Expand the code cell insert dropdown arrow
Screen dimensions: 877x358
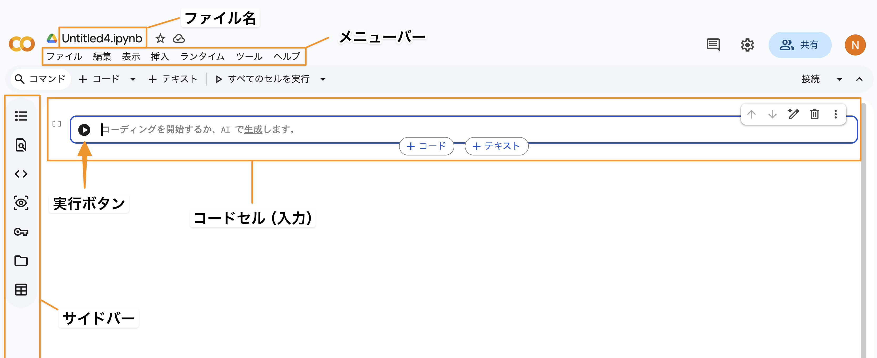[133, 79]
